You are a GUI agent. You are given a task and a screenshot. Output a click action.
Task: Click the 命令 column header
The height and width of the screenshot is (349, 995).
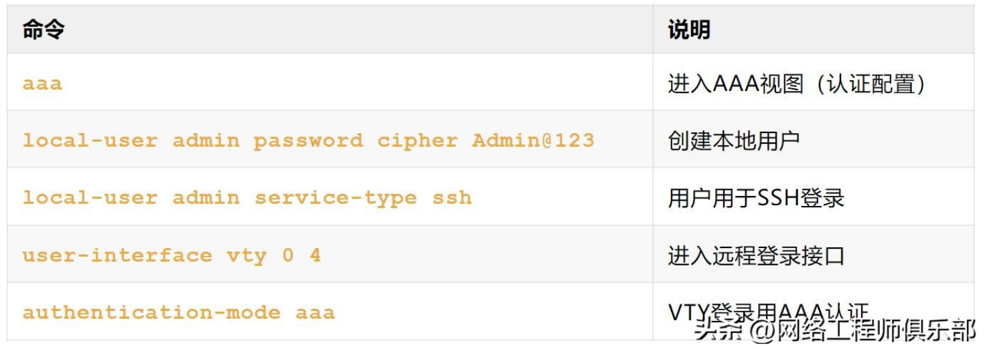tap(44, 30)
